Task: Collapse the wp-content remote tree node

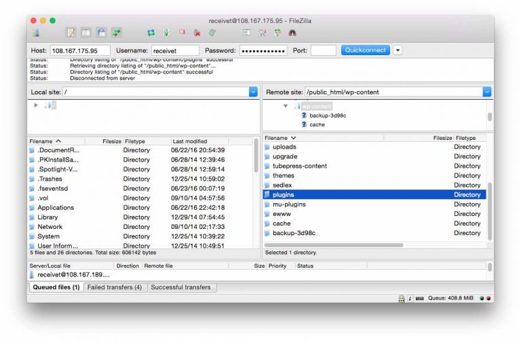Action: pos(286,106)
